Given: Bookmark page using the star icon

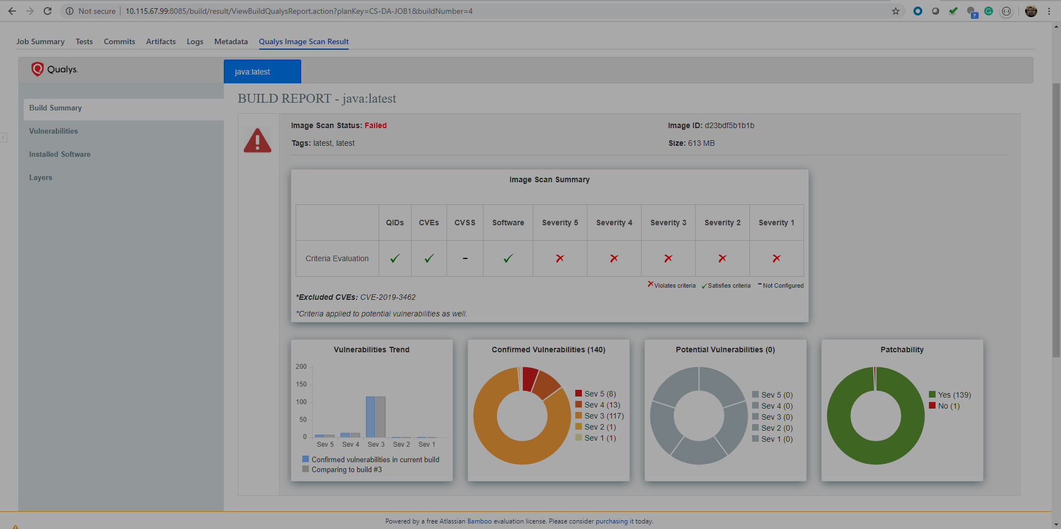Looking at the screenshot, I should point(896,11).
